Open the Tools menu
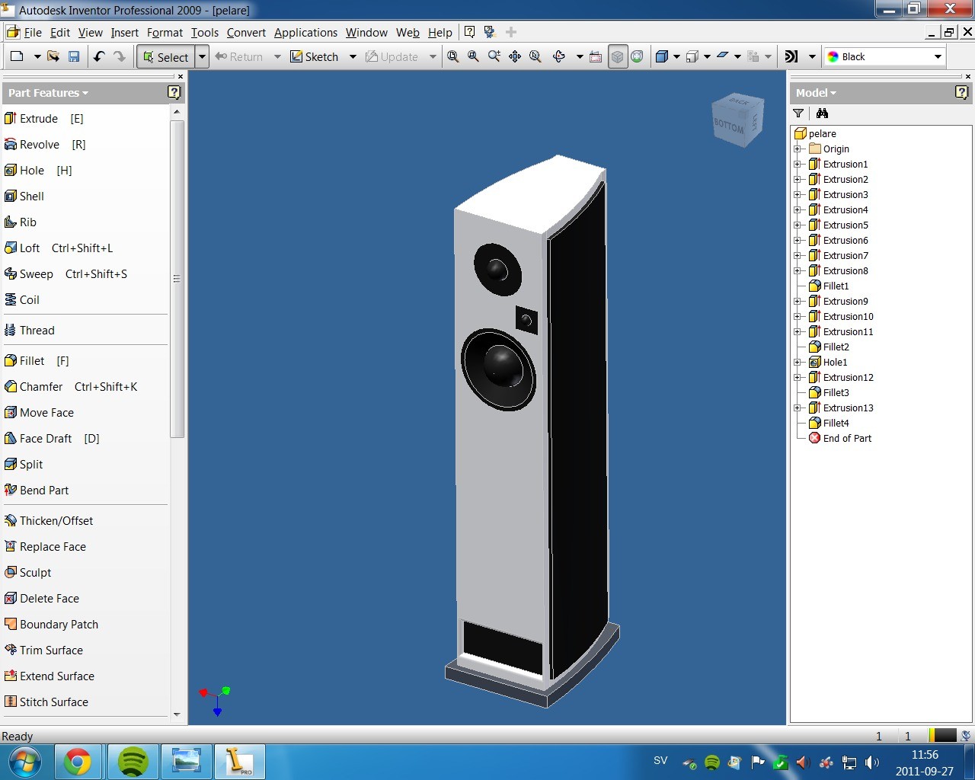This screenshot has height=780, width=975. tap(204, 33)
